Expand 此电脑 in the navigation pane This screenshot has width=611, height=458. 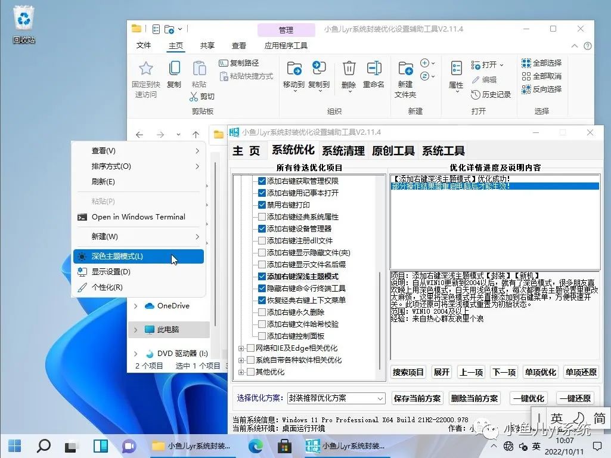(135, 330)
